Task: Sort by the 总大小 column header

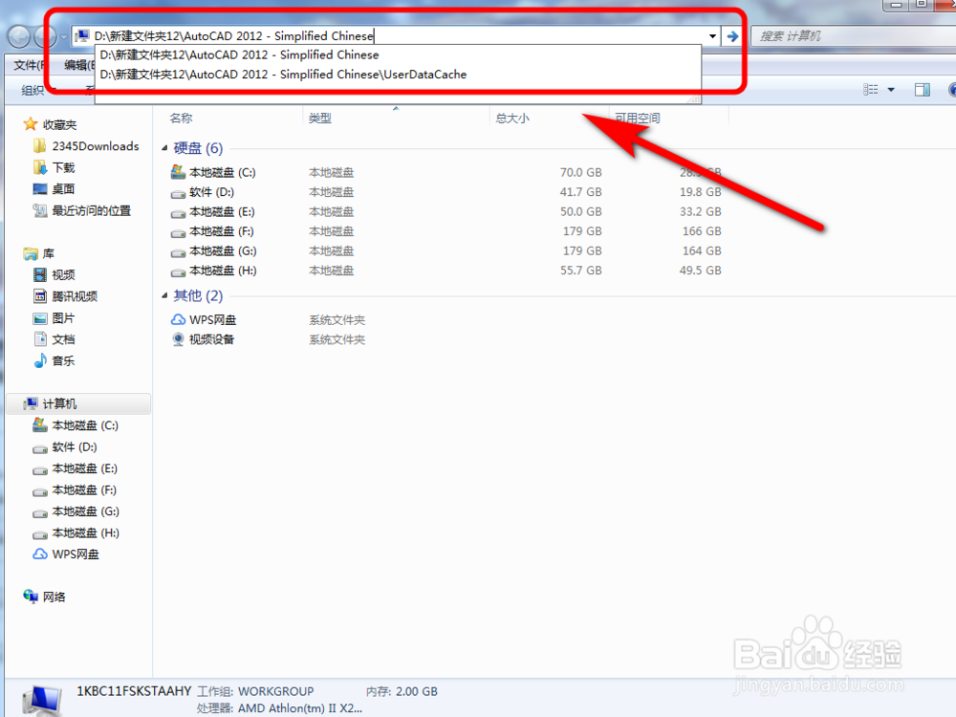Action: [x=512, y=118]
